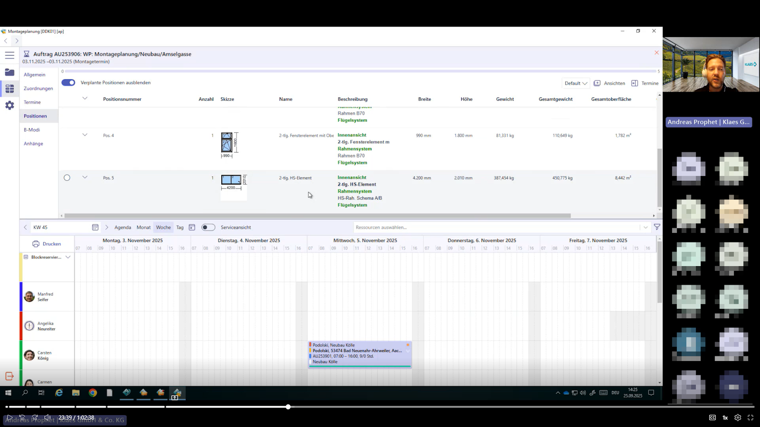Click the folder icon in left sidebar
The height and width of the screenshot is (427, 760).
coord(9,72)
